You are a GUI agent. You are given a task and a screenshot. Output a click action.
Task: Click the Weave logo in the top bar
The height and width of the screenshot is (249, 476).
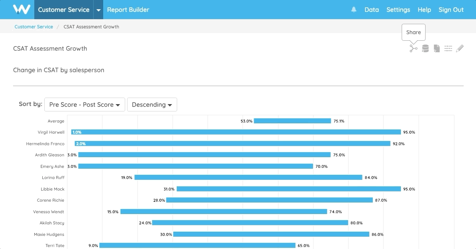[22, 9]
